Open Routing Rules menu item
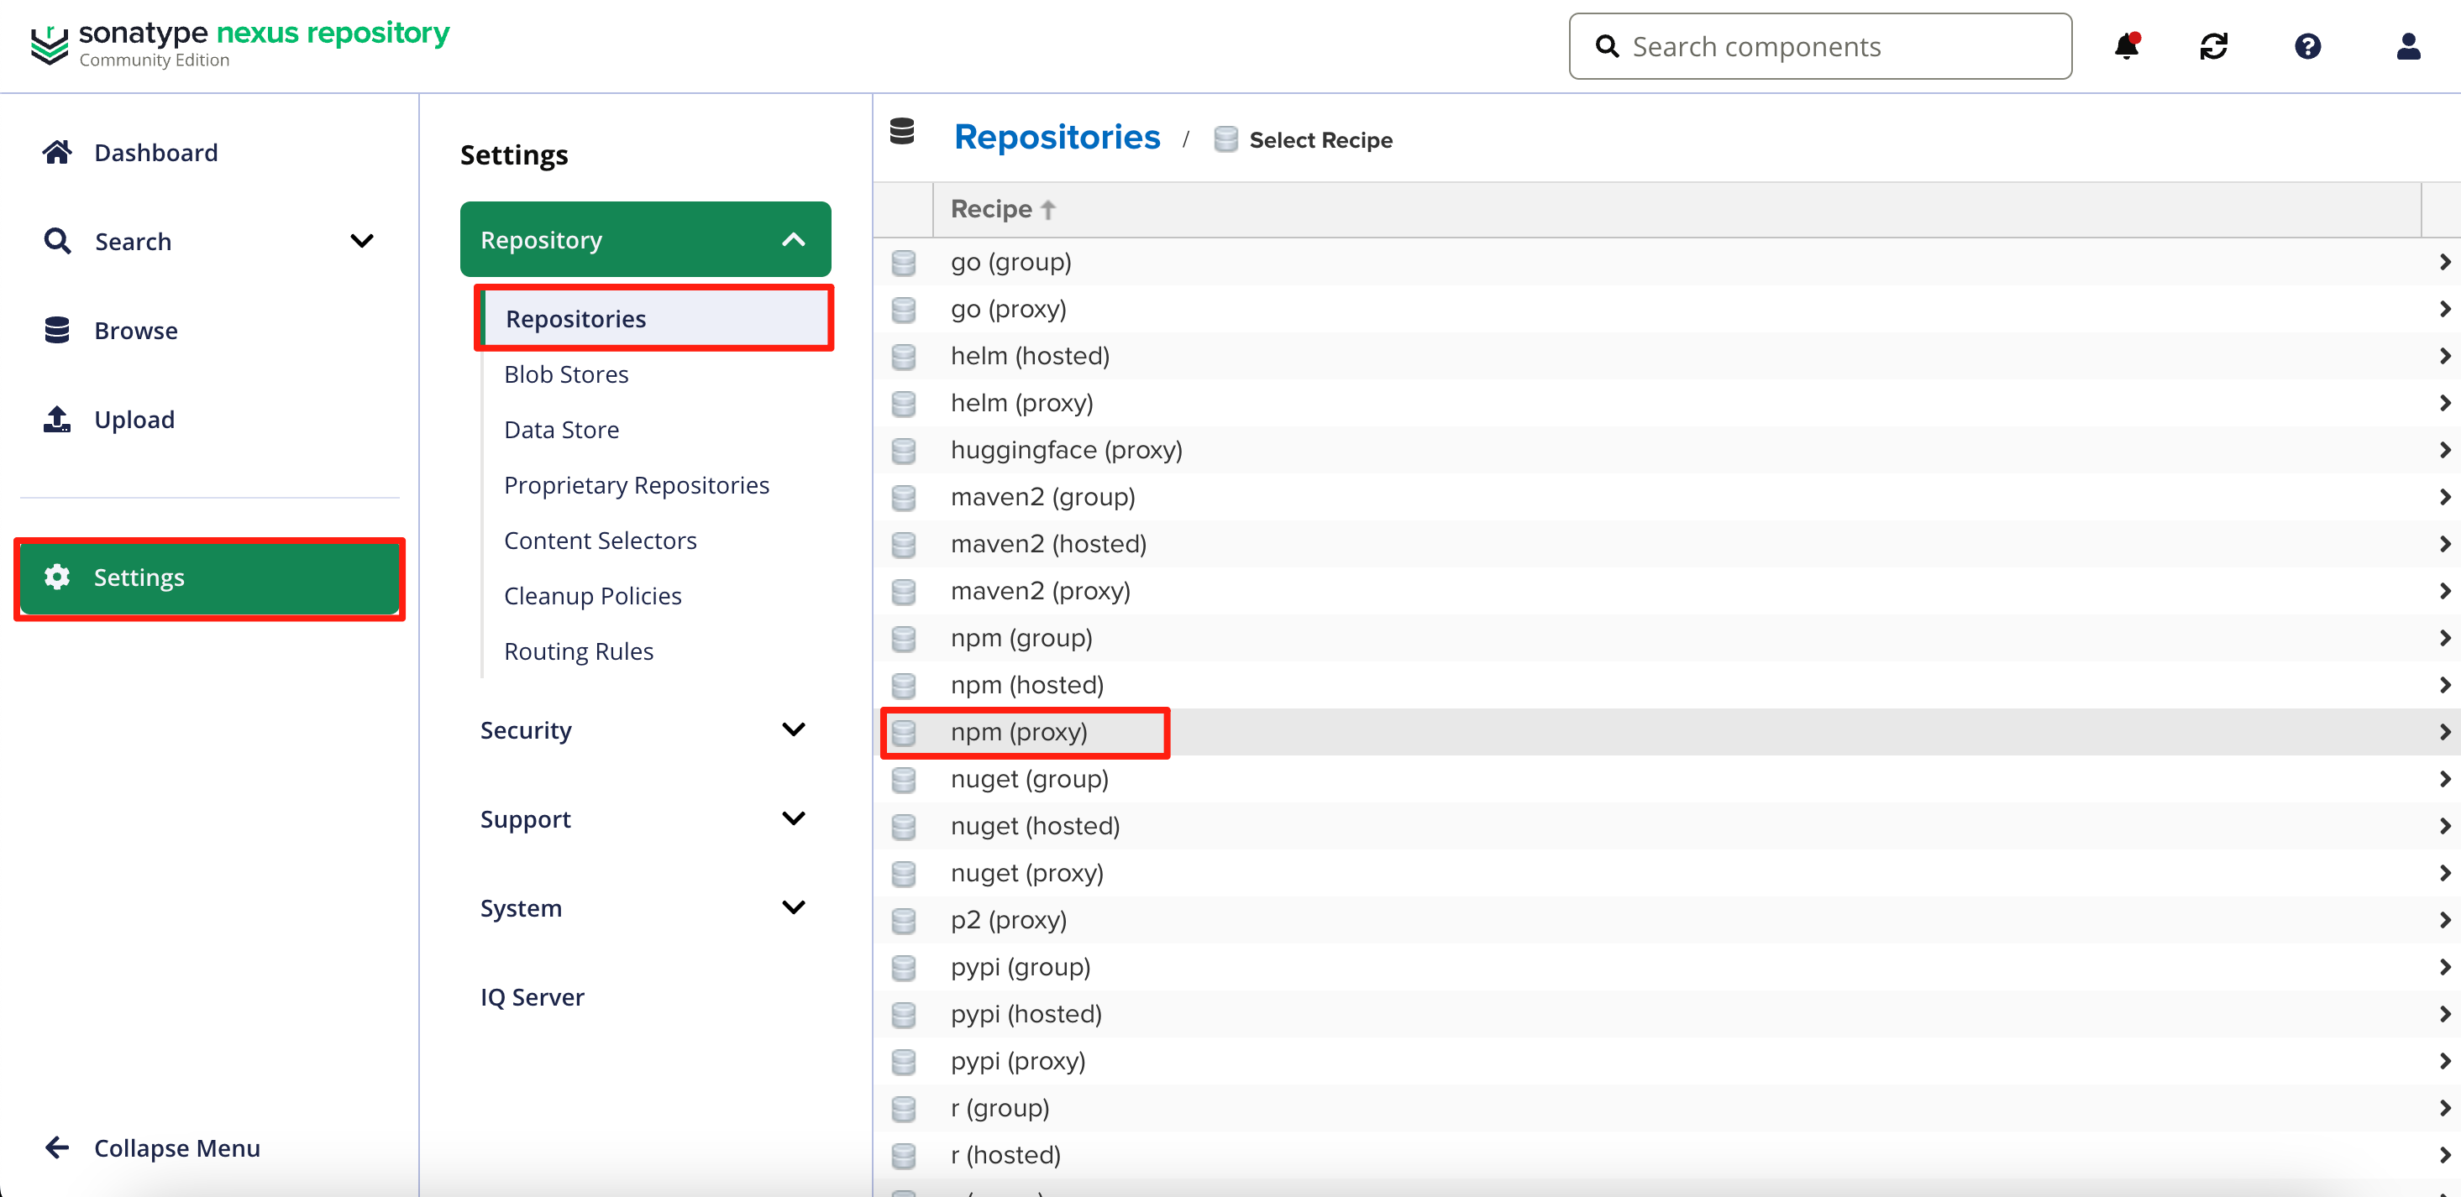 pos(578,651)
